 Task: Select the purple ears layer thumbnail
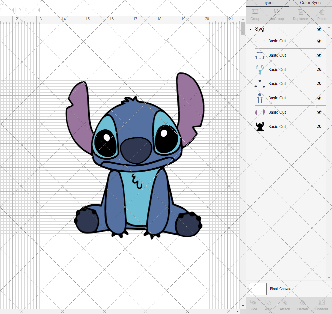point(260,112)
